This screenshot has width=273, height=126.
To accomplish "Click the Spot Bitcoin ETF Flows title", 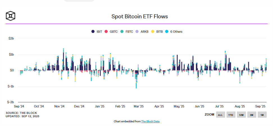I will 140,16.
